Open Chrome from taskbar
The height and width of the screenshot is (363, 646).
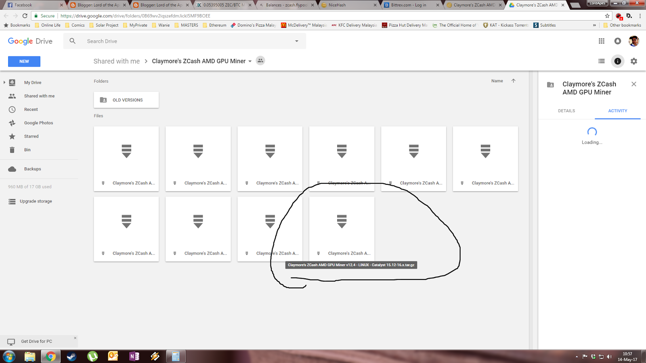pos(50,356)
